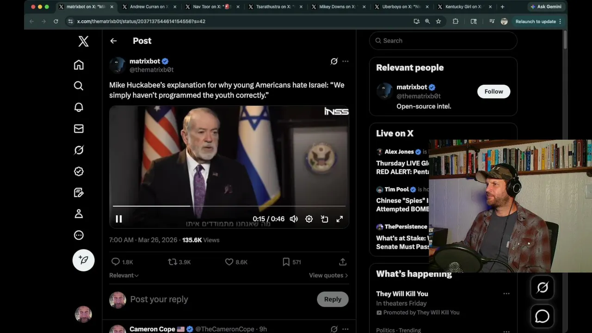Open floating chat messages button
Image resolution: width=592 pixels, height=333 pixels.
543,316
